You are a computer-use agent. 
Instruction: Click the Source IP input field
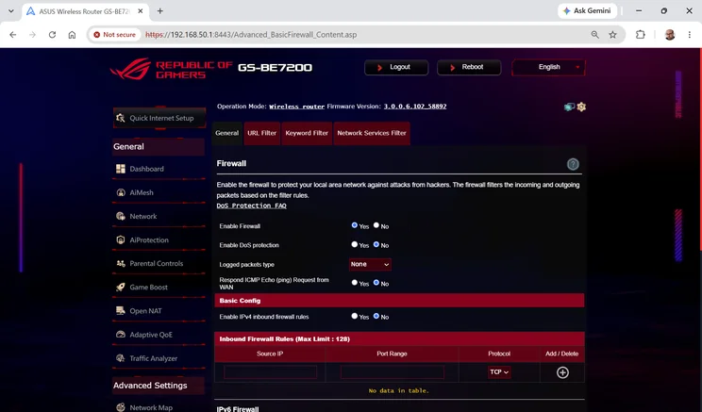click(271, 372)
